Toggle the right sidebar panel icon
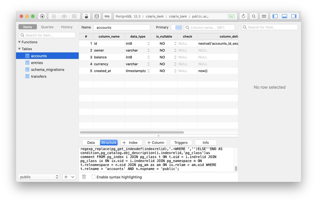This screenshot has height=203, width=317. click(294, 16)
